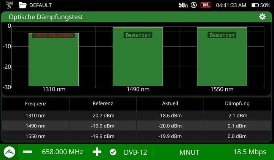
Task: Increase frequency with the plus button
Action: tap(97, 152)
